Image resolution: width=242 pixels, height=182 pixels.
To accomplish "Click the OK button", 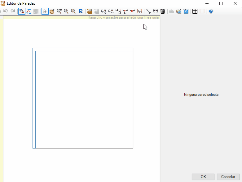I will pyautogui.click(x=203, y=177).
